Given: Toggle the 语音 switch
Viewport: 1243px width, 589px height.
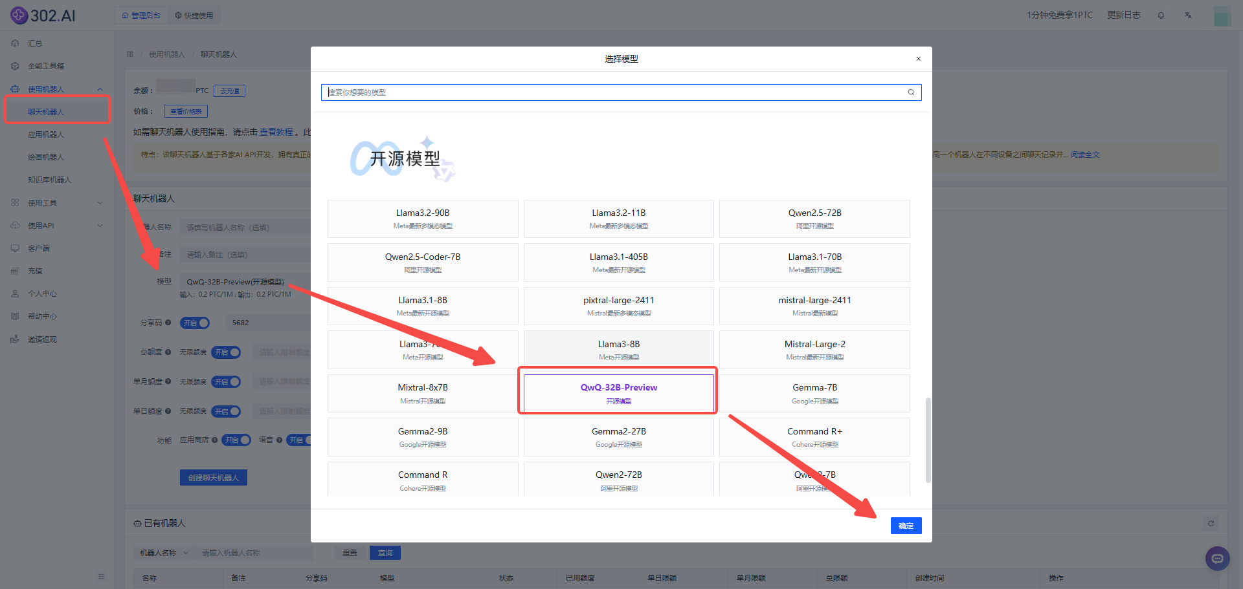Looking at the screenshot, I should point(298,440).
